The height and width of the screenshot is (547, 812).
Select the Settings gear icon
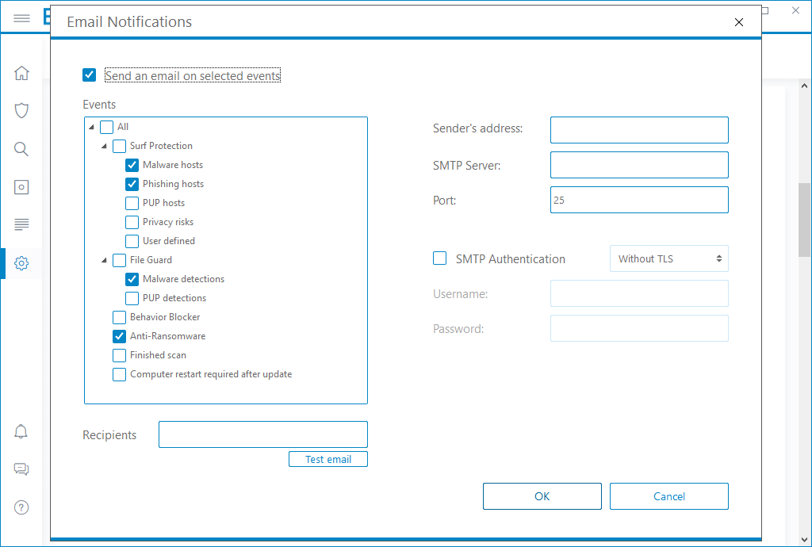tap(21, 262)
